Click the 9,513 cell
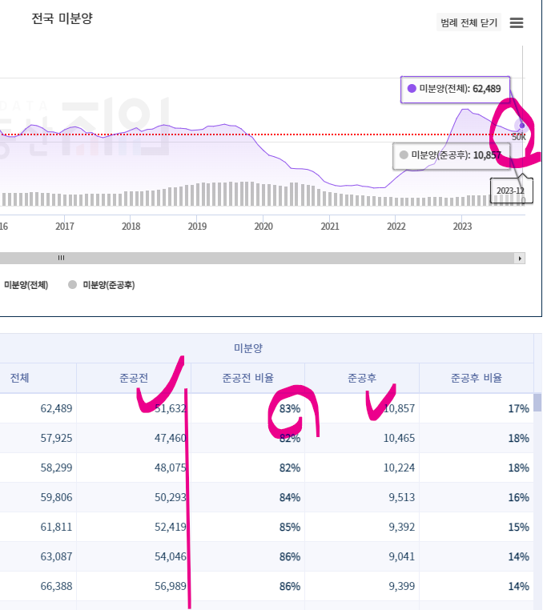 click(402, 497)
